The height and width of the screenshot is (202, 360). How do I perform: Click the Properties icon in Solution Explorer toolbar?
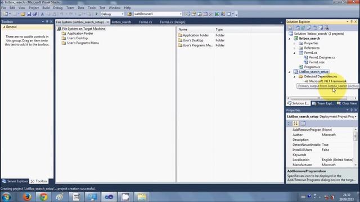tap(290, 27)
